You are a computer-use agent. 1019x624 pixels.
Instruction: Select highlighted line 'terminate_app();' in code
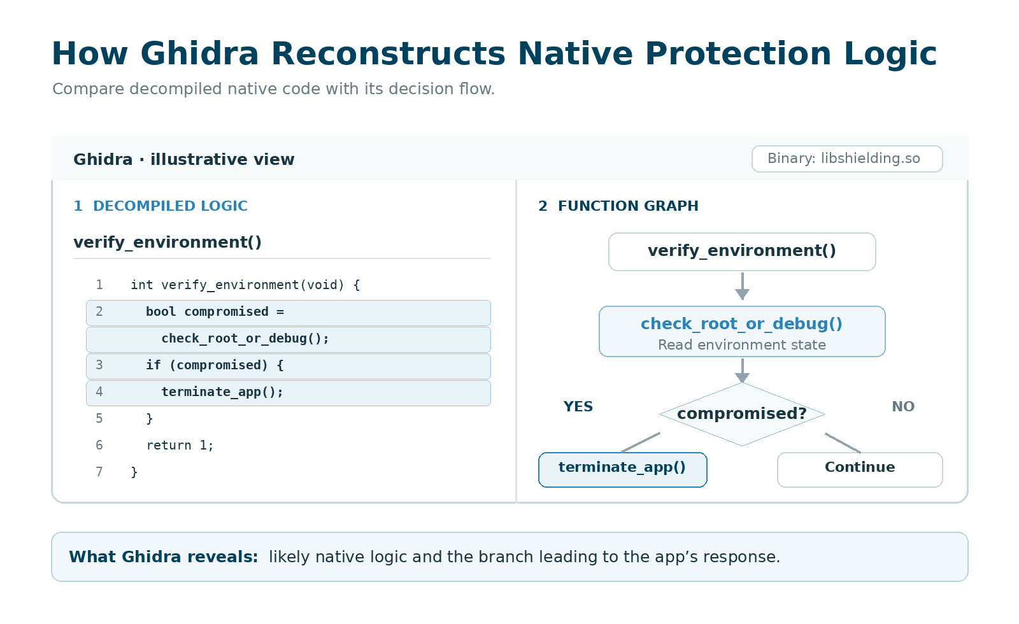tap(289, 393)
